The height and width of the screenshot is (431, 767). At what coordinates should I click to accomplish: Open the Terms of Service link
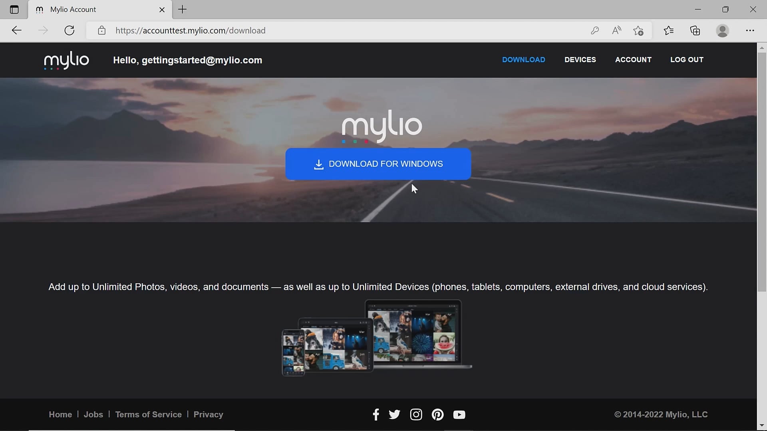[x=148, y=414]
